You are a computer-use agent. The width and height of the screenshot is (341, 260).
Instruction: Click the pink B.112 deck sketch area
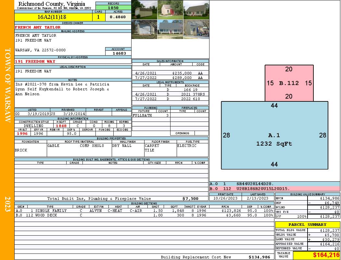(289, 83)
